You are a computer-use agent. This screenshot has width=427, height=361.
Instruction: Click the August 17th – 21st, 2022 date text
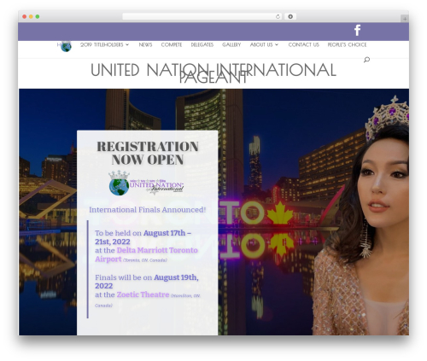(x=143, y=237)
